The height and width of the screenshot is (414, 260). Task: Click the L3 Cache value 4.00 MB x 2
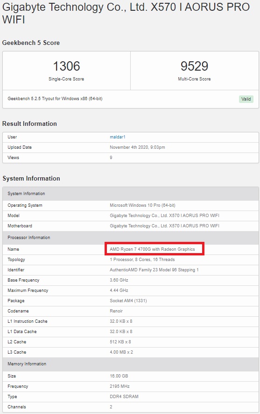[x=121, y=352]
